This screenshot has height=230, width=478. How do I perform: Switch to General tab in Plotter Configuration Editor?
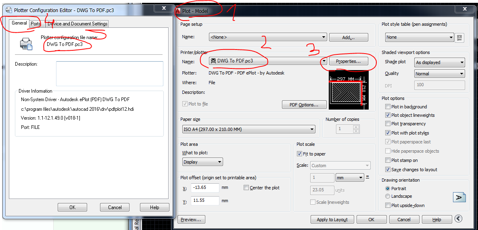click(19, 23)
